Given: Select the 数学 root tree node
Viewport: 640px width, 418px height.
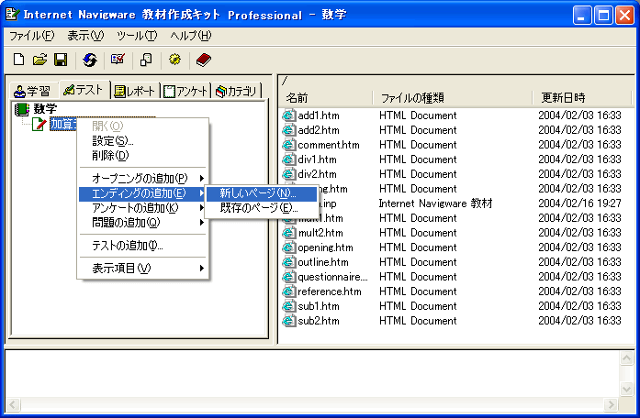Looking at the screenshot, I should pos(45,109).
